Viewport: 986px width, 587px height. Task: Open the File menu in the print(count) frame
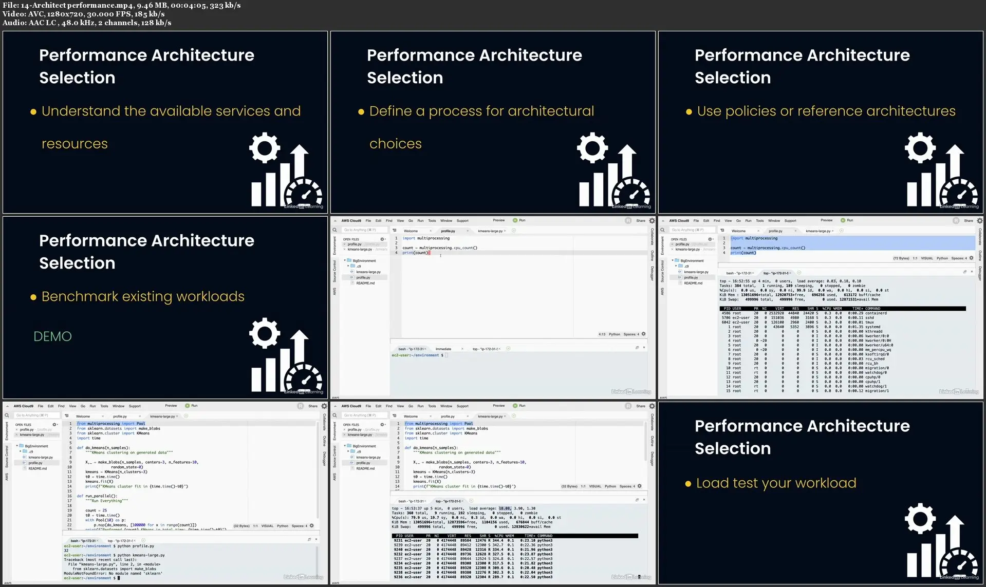[368, 221]
